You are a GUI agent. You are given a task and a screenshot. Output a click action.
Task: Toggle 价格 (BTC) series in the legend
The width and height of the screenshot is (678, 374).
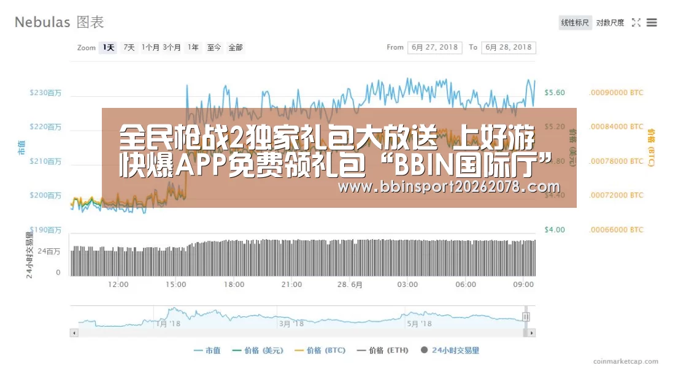tap(320, 350)
